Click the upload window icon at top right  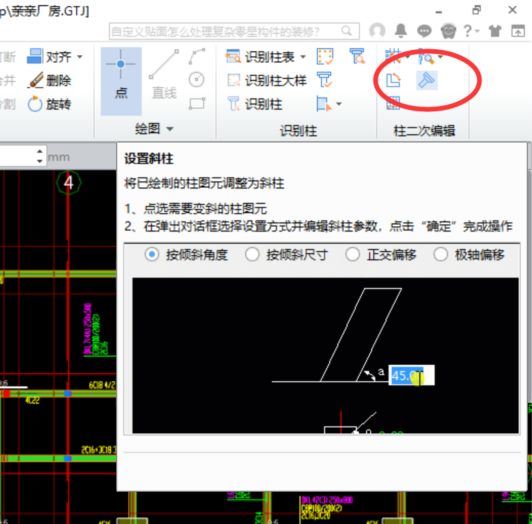(x=518, y=31)
